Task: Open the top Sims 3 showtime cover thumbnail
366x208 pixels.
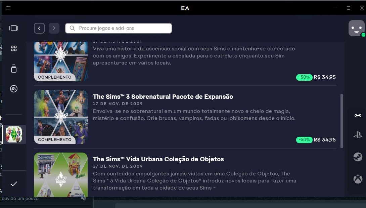Action: (x=61, y=61)
